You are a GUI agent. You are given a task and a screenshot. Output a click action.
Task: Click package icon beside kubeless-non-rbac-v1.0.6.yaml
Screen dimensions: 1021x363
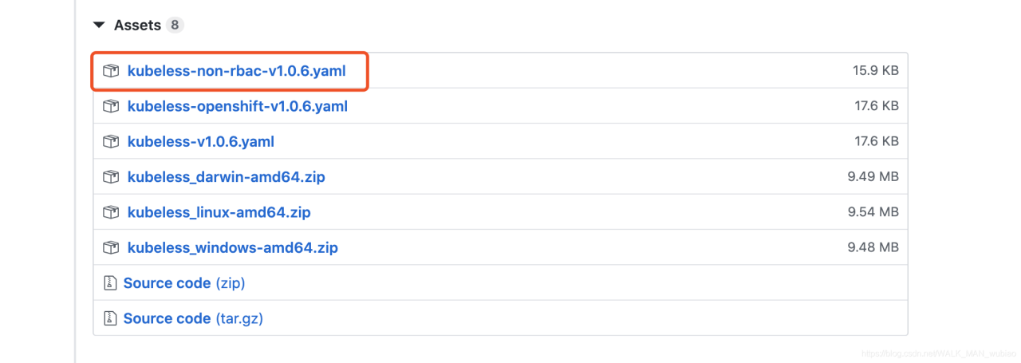pos(111,71)
